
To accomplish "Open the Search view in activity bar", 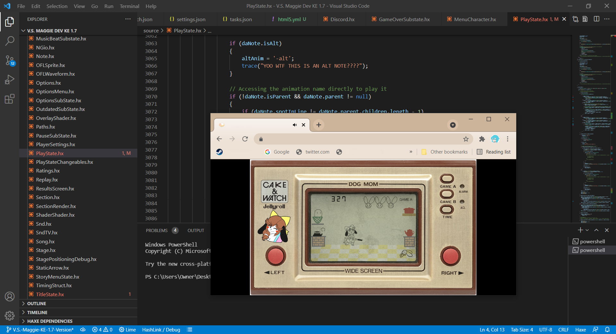I will pyautogui.click(x=10, y=41).
